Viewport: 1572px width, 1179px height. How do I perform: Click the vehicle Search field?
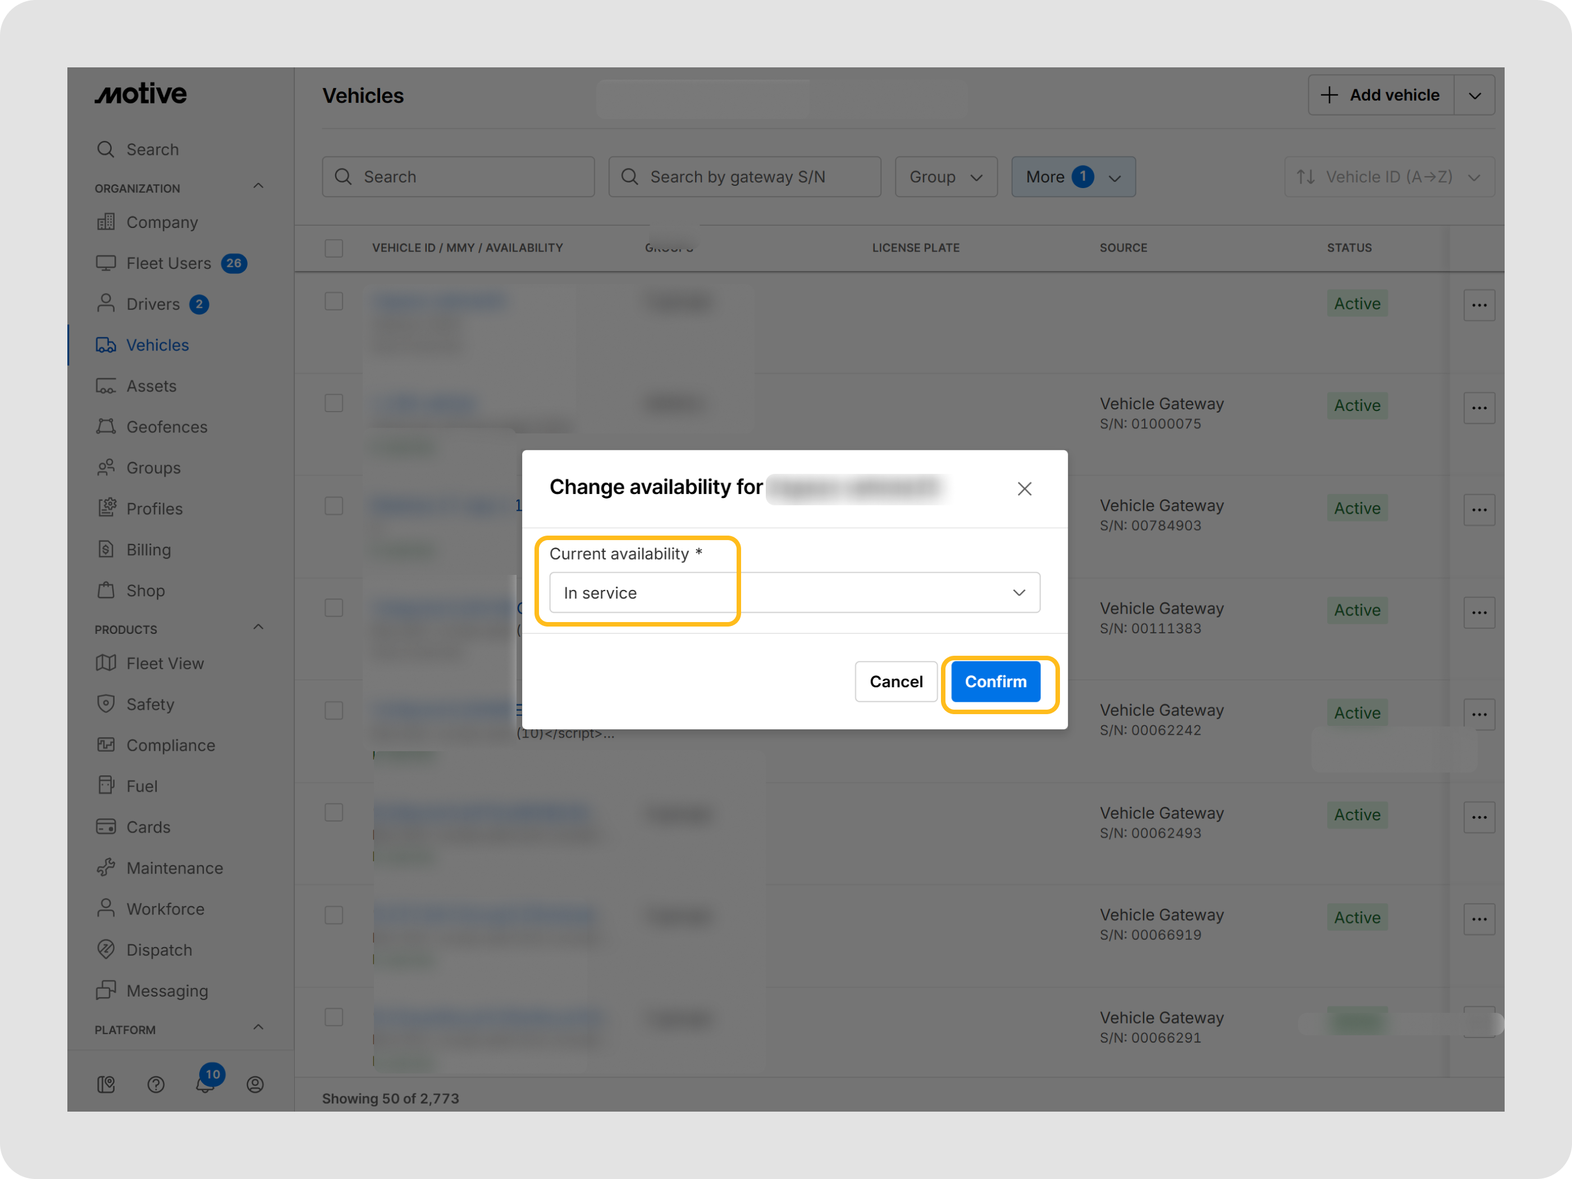[458, 177]
